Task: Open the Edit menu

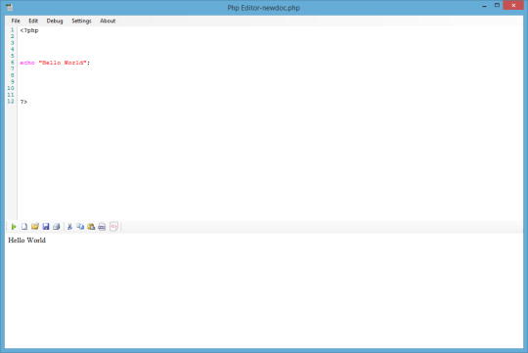Action: click(33, 21)
